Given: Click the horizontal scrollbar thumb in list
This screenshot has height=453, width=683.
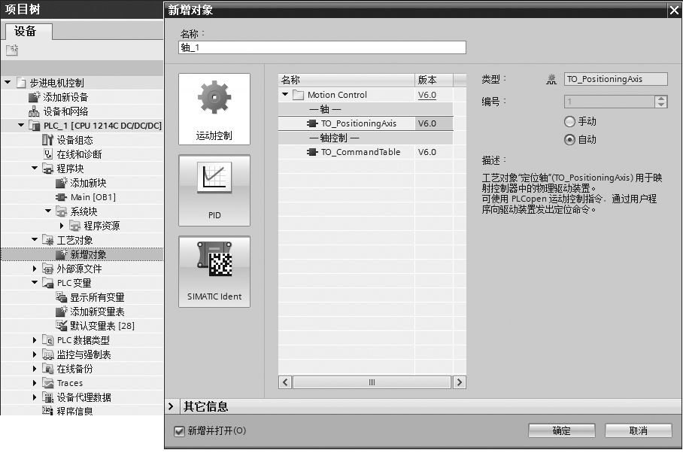Looking at the screenshot, I should click(x=372, y=382).
